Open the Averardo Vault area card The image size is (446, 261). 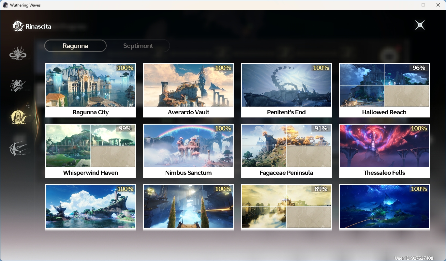click(x=188, y=90)
